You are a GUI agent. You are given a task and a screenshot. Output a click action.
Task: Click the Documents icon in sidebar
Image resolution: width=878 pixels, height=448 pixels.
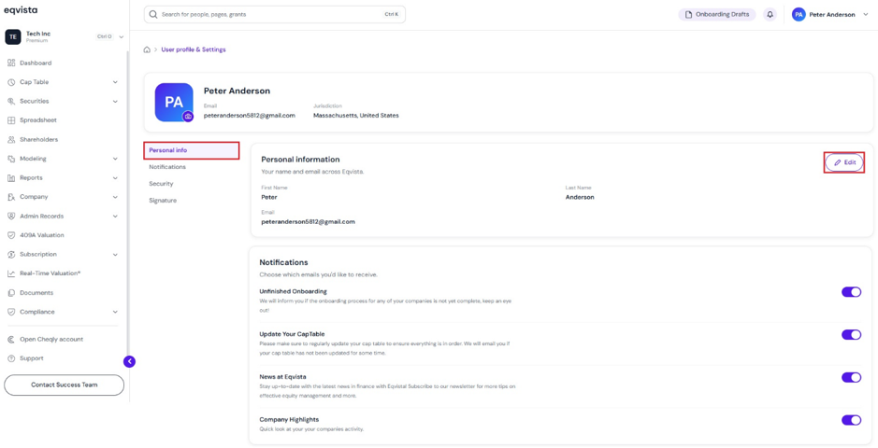(11, 293)
